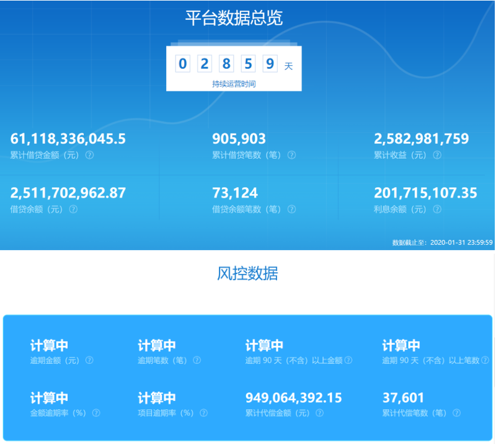Open the help icon for 金额逾期率（%）

(95, 413)
